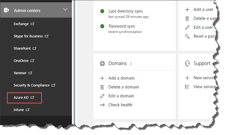Run Check health for domains
225x135 pixels.
[120, 105]
